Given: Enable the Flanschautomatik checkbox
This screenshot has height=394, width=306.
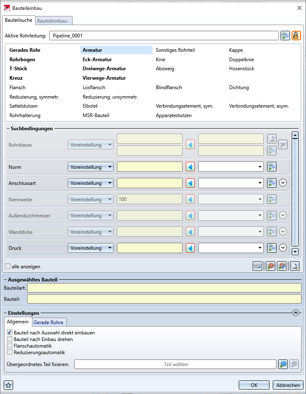Looking at the screenshot, I should coord(10,346).
